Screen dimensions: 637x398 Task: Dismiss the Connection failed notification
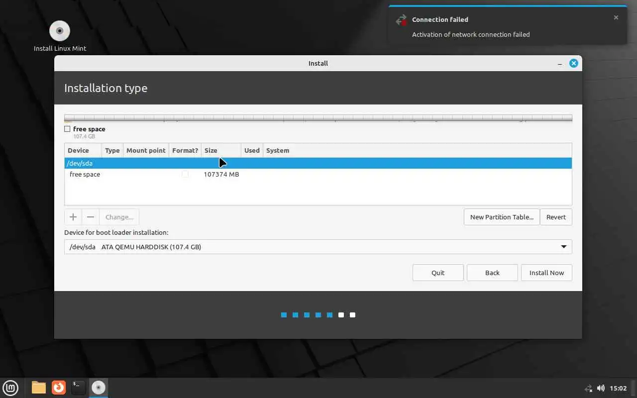[616, 17]
